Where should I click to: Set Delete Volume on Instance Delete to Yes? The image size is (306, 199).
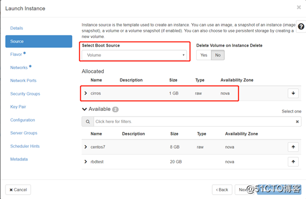[204, 55]
